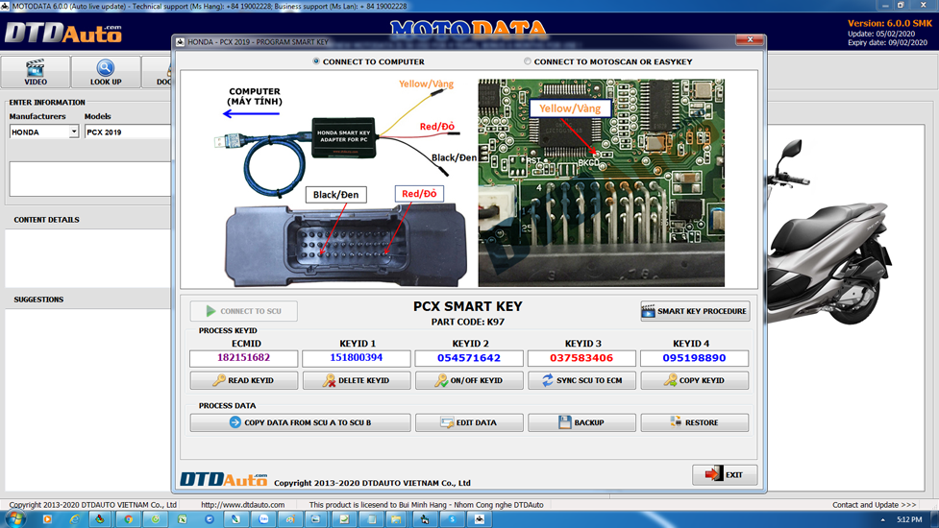Click the PART CODE: K97 text
939x528 pixels.
tap(468, 322)
